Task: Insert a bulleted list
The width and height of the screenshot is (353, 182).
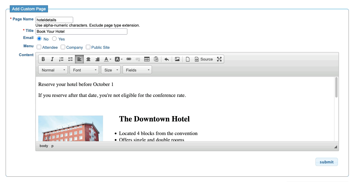Action: pos(70,59)
